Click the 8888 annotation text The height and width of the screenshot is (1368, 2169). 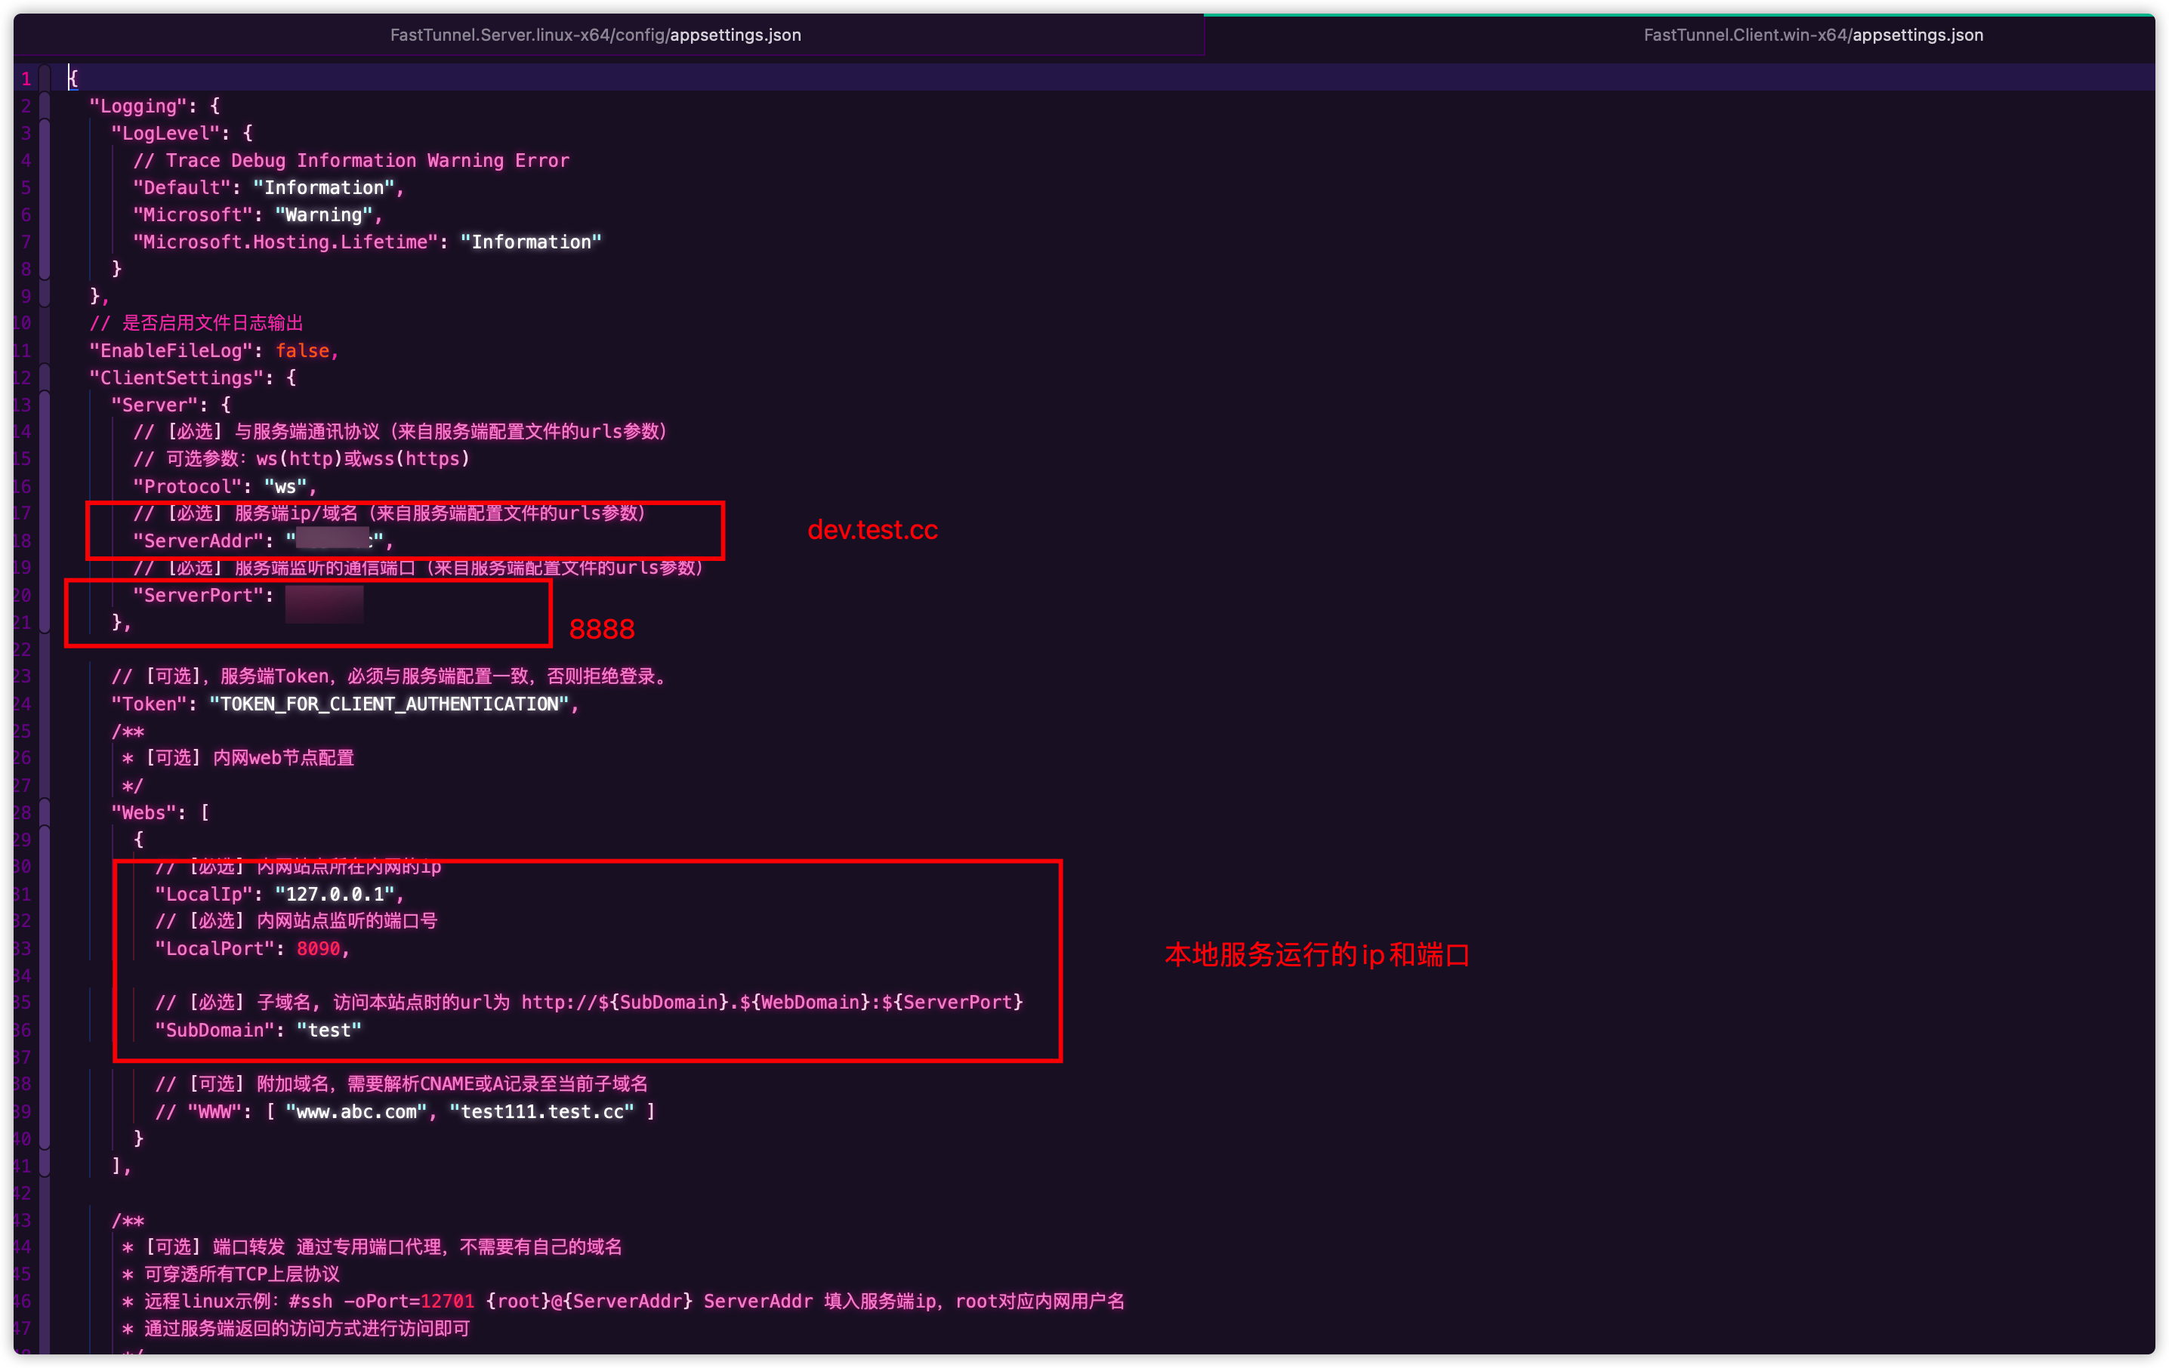click(602, 629)
